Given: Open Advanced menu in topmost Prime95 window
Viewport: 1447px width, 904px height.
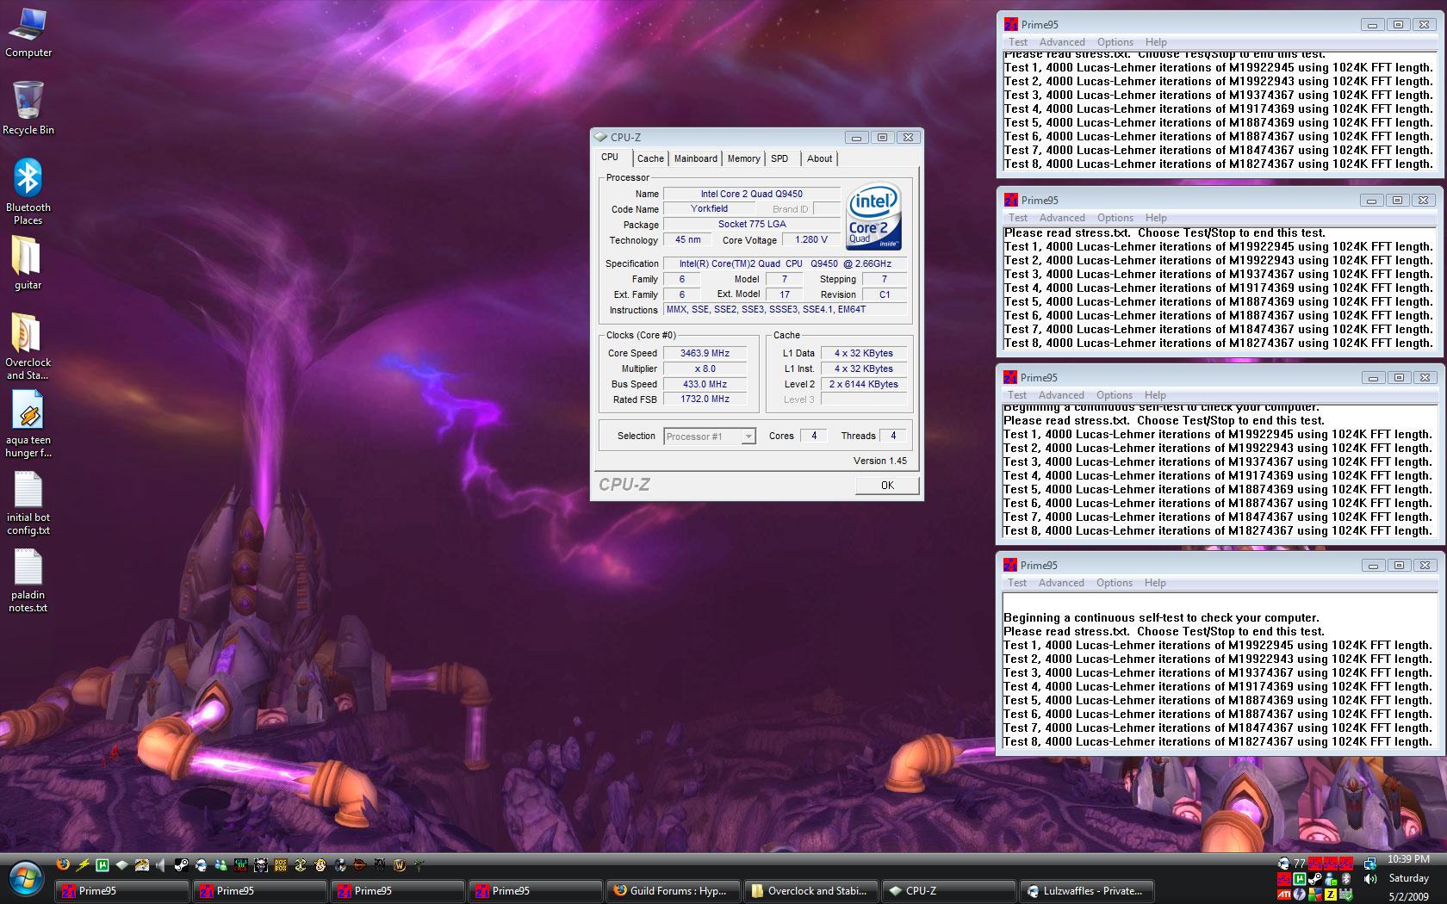Looking at the screenshot, I should click(x=1062, y=42).
